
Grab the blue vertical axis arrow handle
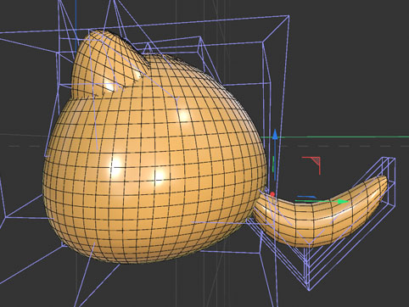(275, 135)
